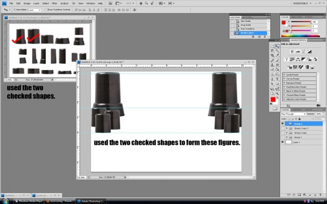Open the Essentials workspace dropdown
Screen dimensions: 327x204
[x=302, y=3]
